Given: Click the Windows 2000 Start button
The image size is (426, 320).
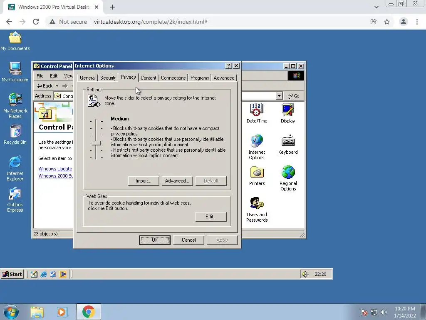Looking at the screenshot, I should [12, 274].
